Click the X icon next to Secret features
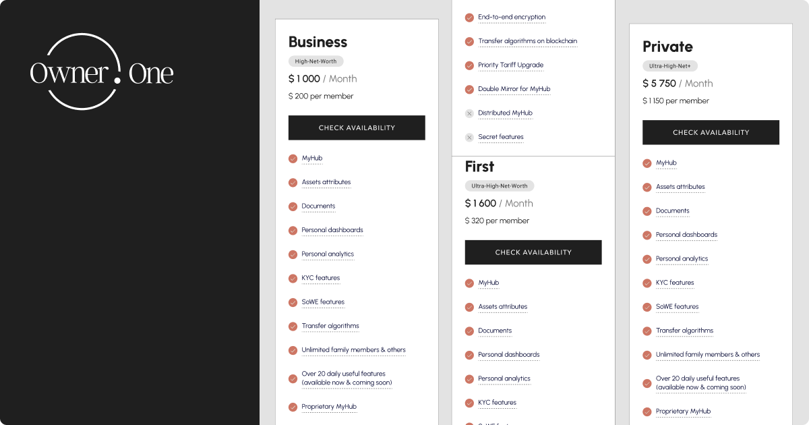Screen dimensions: 809x425 (x=469, y=137)
